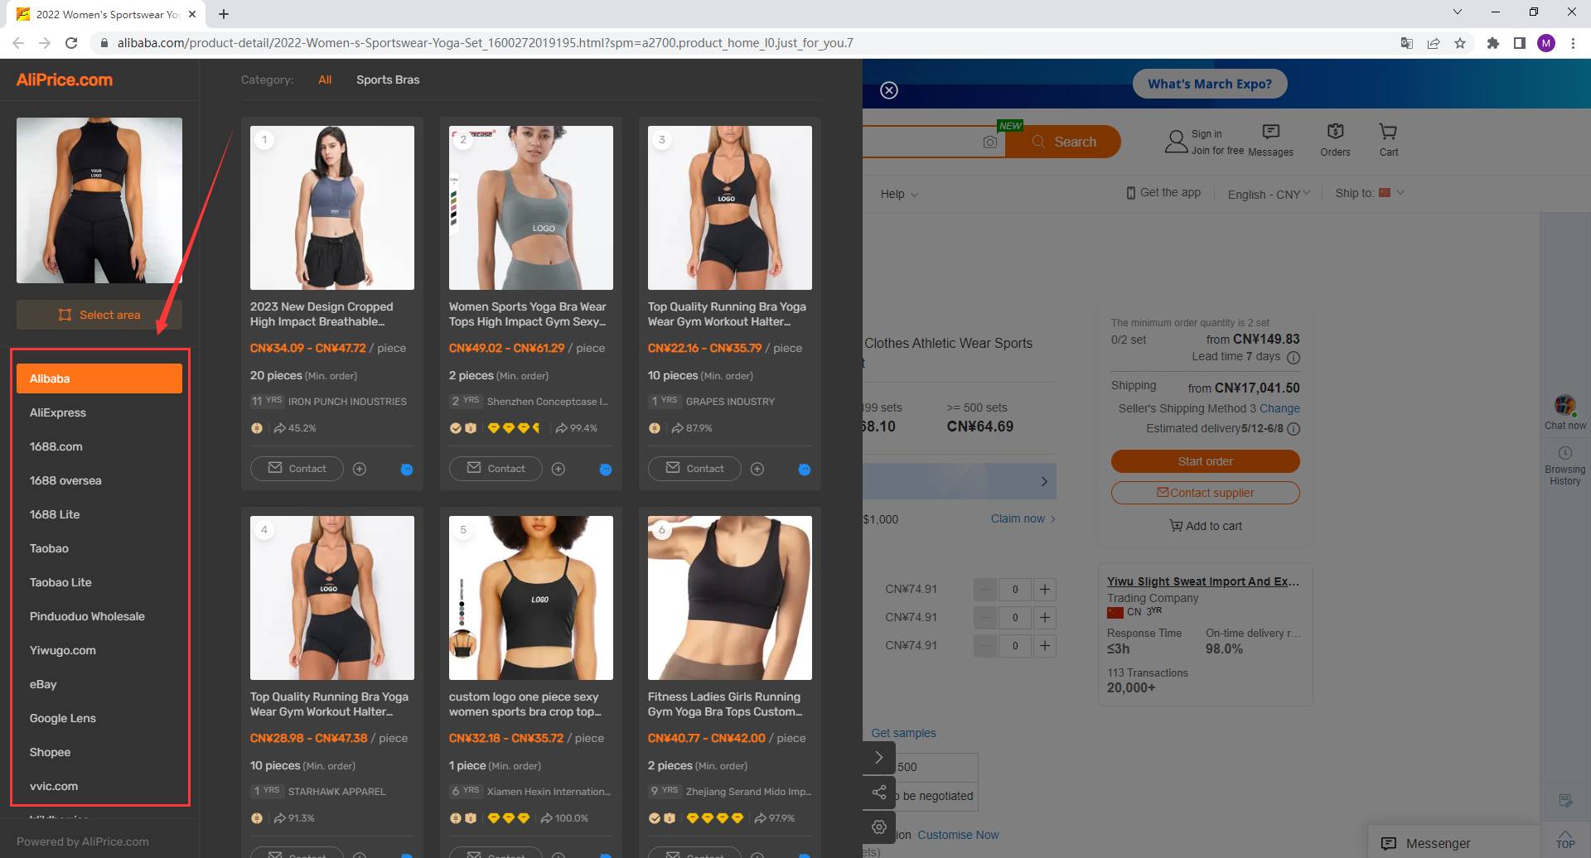Click Start order button

click(x=1205, y=461)
